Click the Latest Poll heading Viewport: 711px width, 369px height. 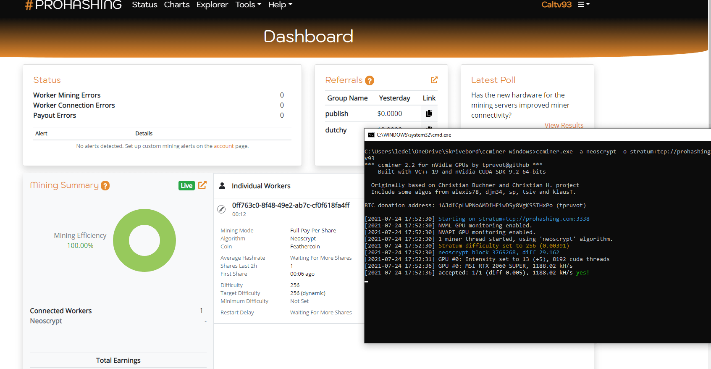(493, 80)
